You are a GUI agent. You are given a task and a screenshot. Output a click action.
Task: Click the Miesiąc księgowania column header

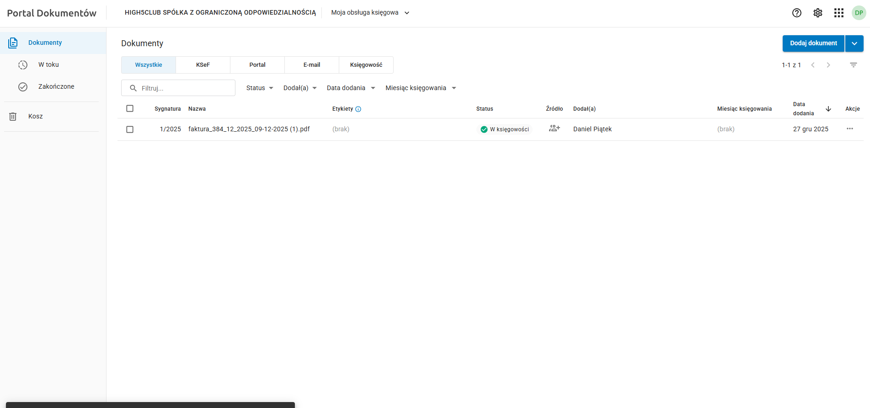pos(744,109)
